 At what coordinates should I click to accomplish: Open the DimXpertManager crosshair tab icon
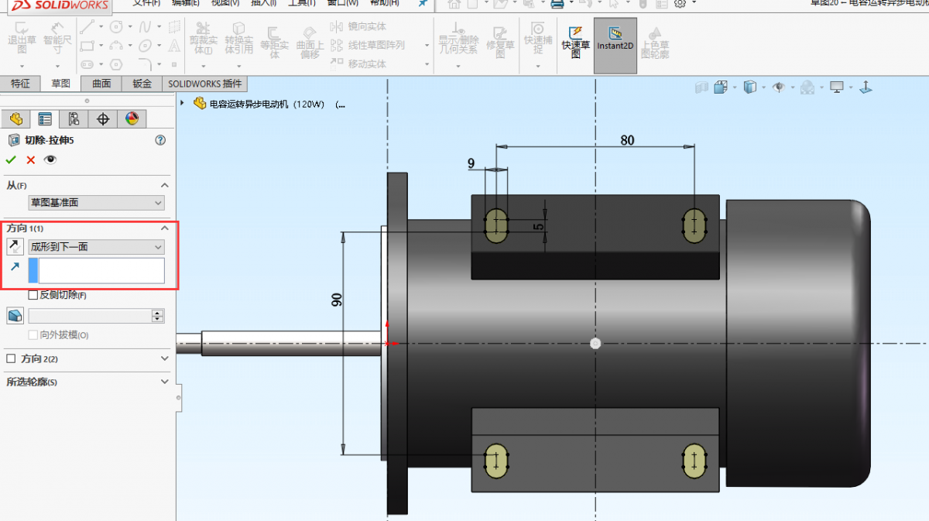tap(102, 118)
